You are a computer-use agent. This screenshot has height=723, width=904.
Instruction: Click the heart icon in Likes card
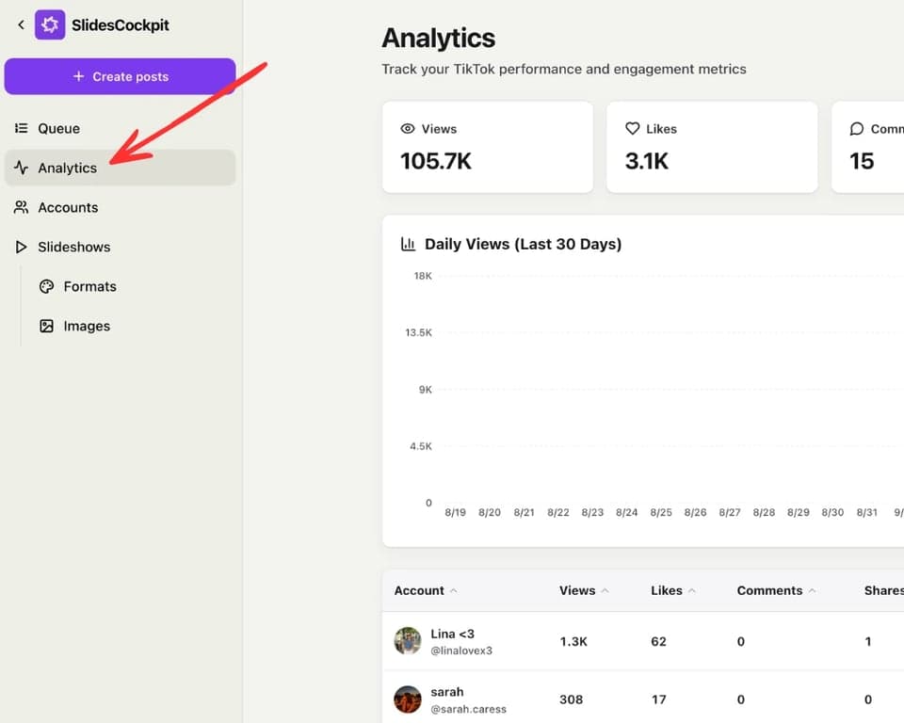click(633, 129)
